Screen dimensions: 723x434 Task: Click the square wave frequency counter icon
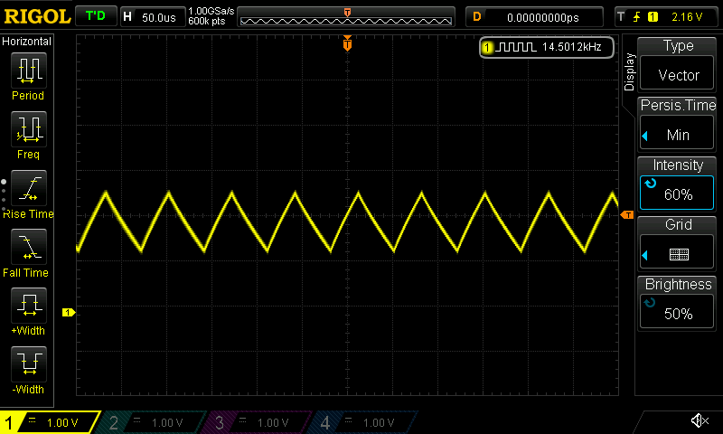pyautogui.click(x=515, y=47)
